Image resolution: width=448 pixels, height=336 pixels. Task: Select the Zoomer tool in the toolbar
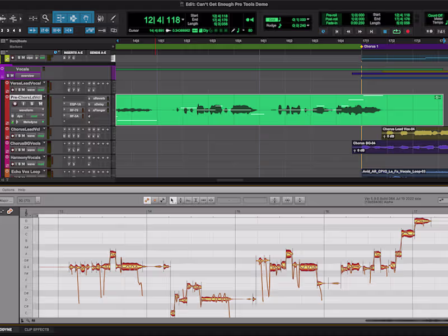coord(46,18)
